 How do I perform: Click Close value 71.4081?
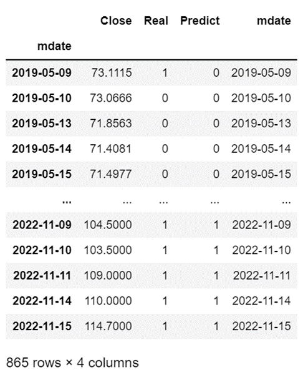pyautogui.click(x=111, y=149)
